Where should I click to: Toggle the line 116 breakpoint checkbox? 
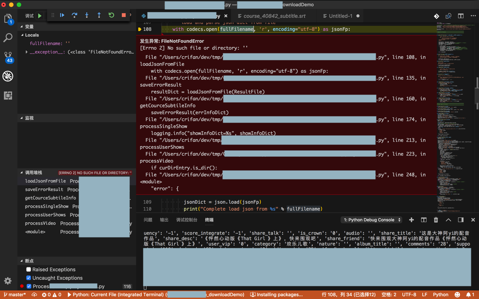click(x=29, y=286)
